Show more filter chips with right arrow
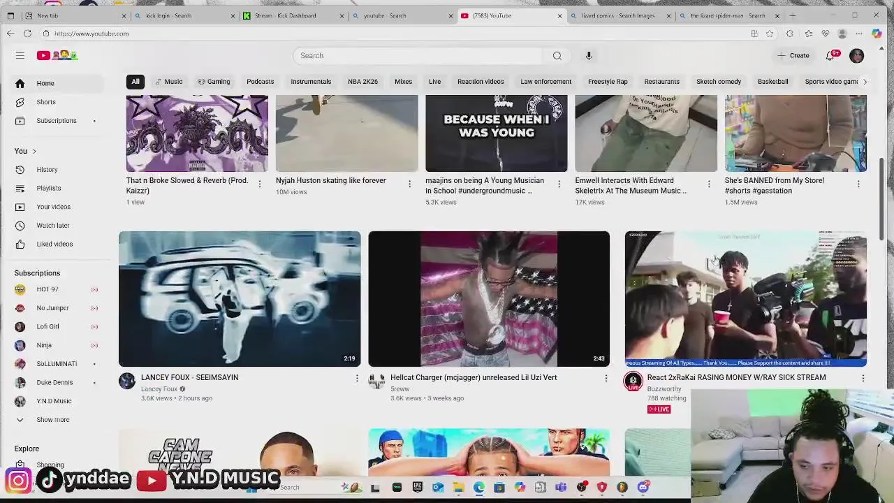Screen dimensions: 894x503 (x=865, y=82)
